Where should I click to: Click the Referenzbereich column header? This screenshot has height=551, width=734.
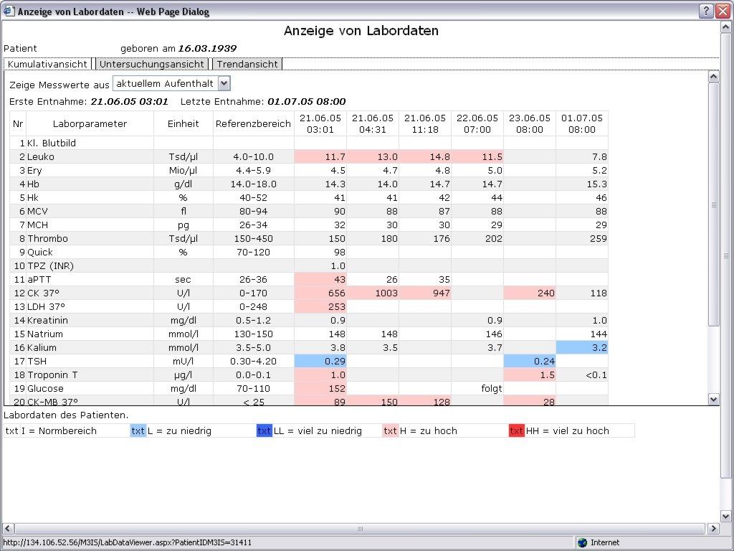(x=253, y=123)
